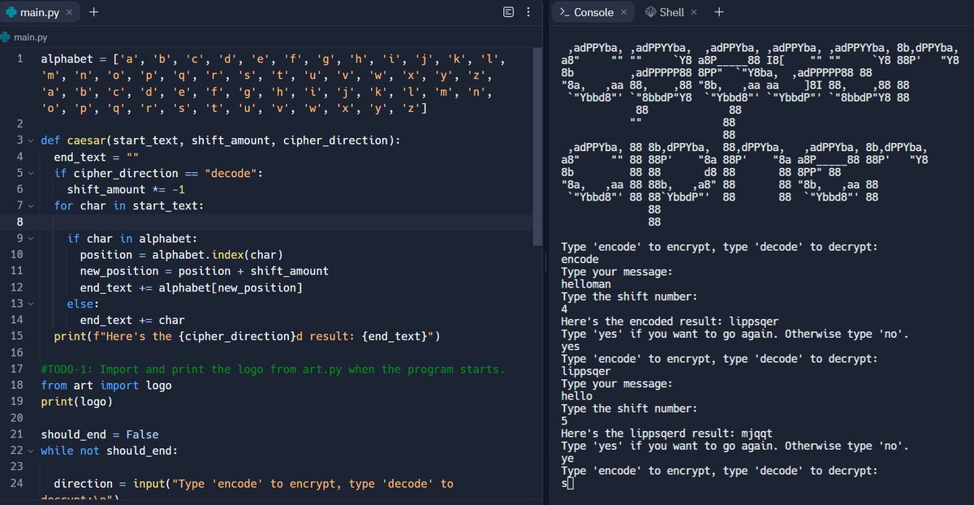Screen dimensions: 974x505
Task: Click the editor panel layout icon
Action: point(509,12)
